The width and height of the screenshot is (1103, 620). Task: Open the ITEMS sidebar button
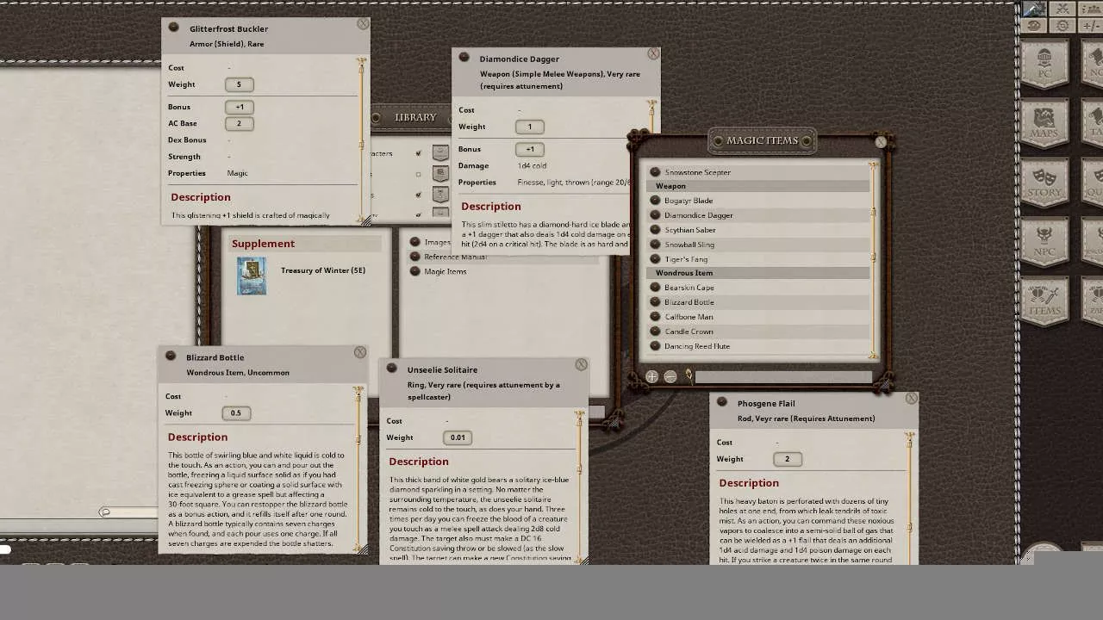(1044, 301)
